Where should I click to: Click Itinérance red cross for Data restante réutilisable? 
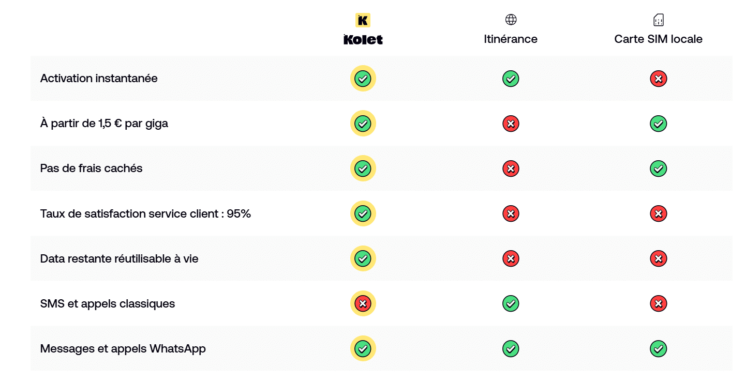pos(511,258)
